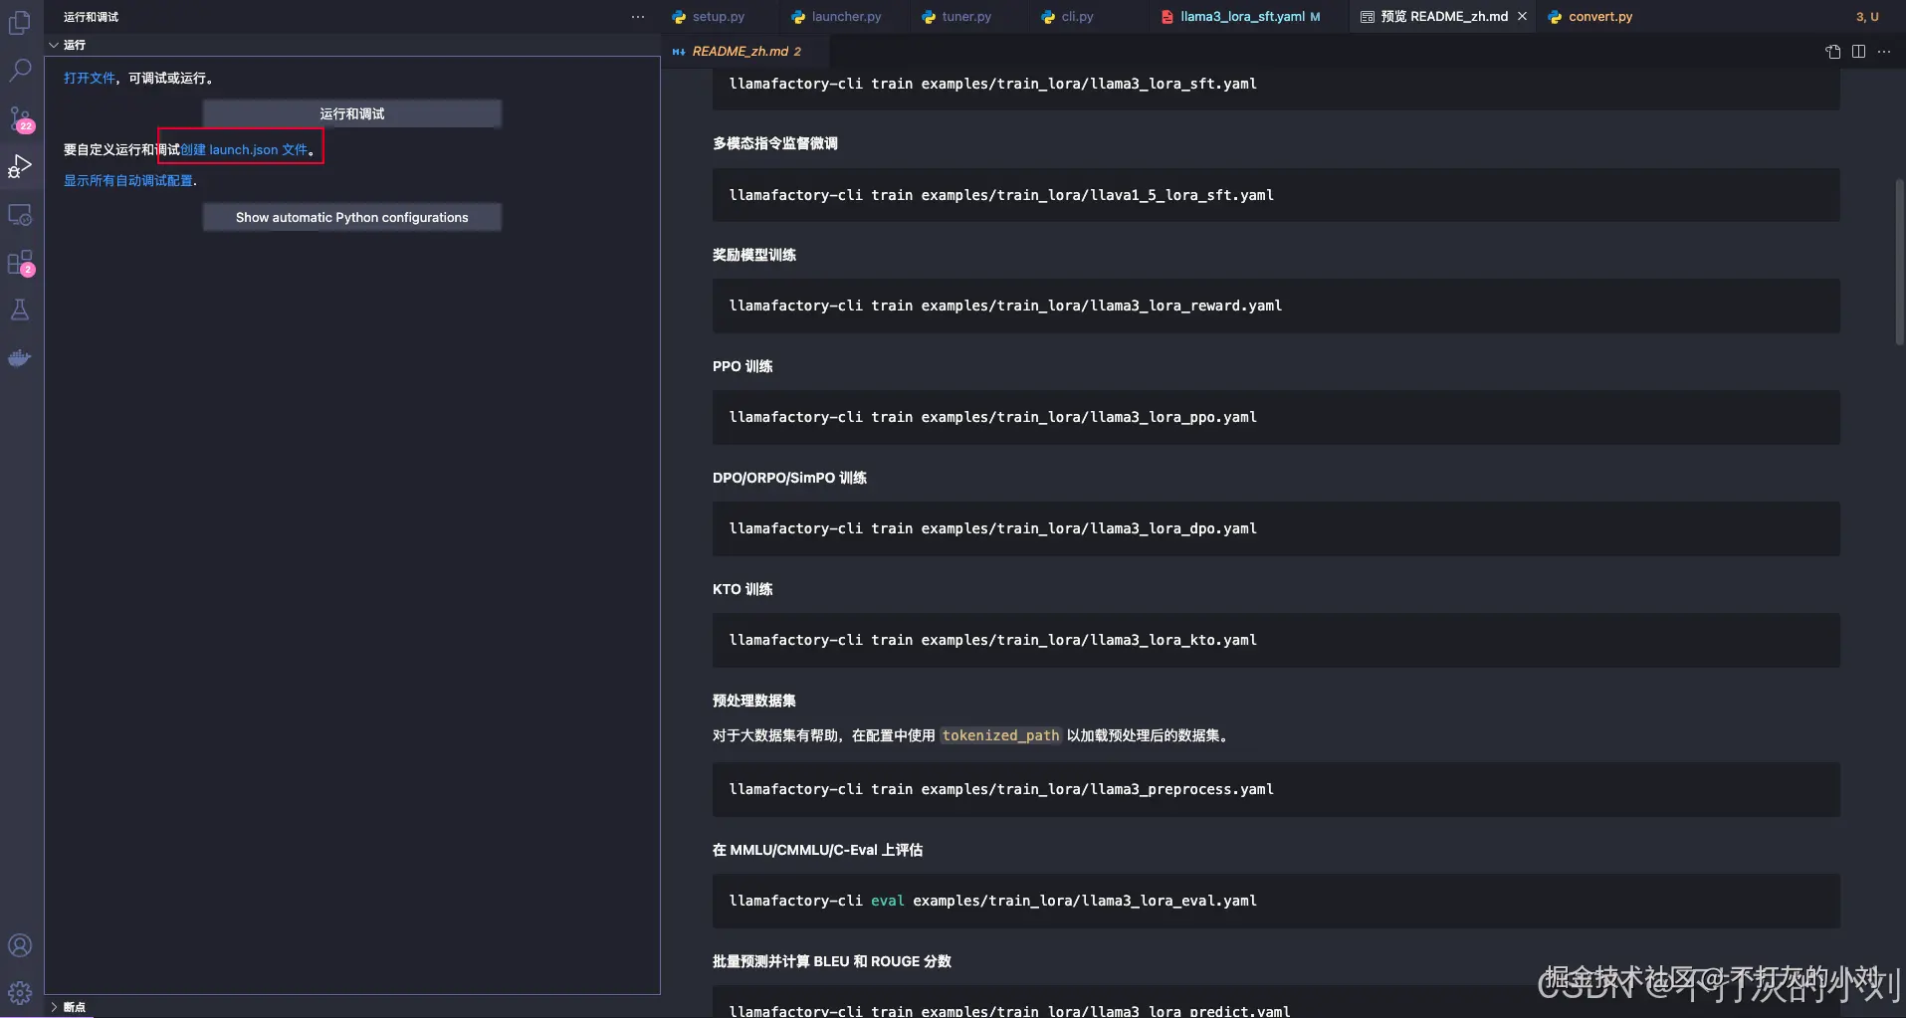Image resolution: width=1906 pixels, height=1018 pixels.
Task: Click the llava1_5_lora_sft.yaml command code block
Action: [x=1276, y=195]
